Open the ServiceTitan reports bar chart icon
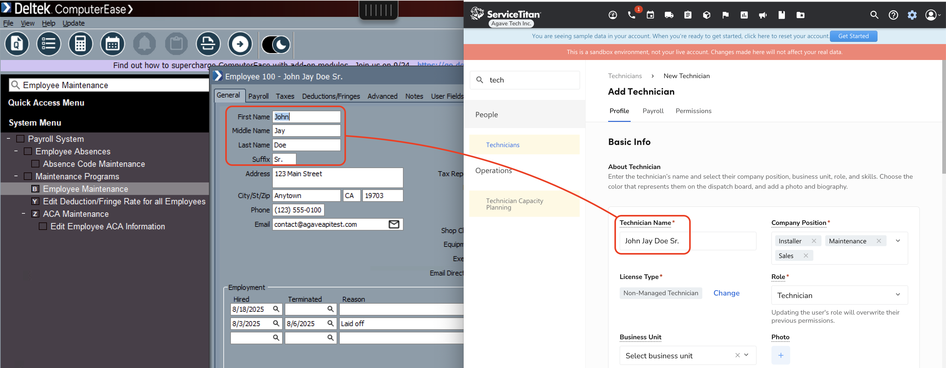Image resolution: width=946 pixels, height=368 pixels. pos(744,15)
